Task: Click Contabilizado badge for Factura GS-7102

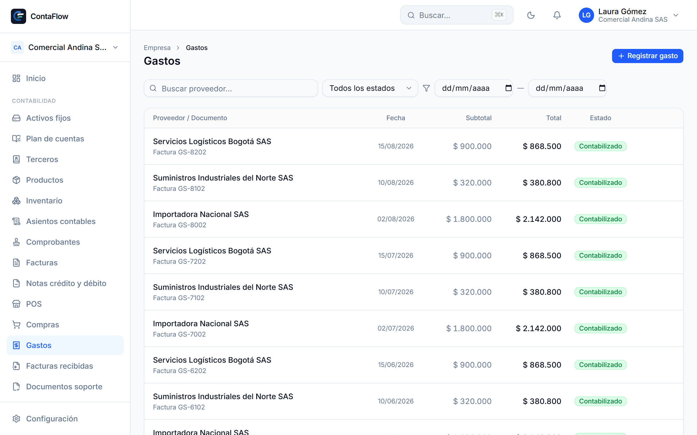Action: (600, 292)
